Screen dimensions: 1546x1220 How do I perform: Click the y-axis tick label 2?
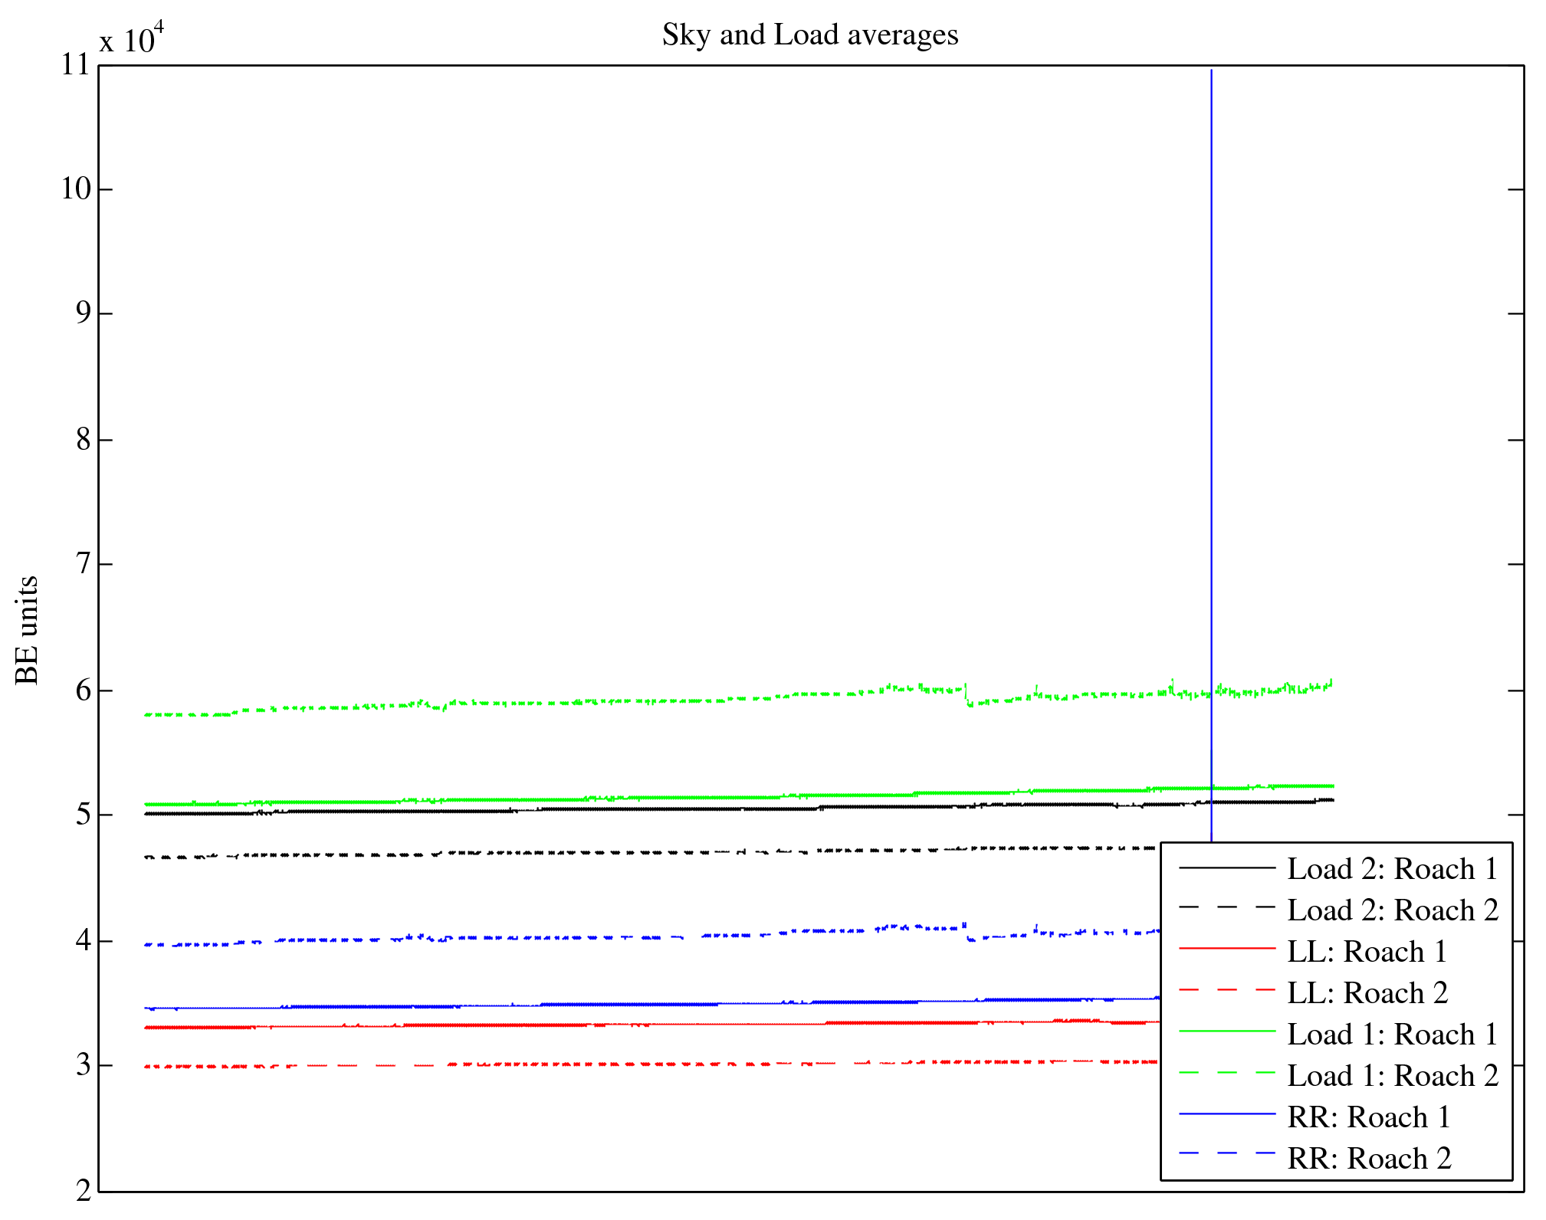pos(83,1190)
